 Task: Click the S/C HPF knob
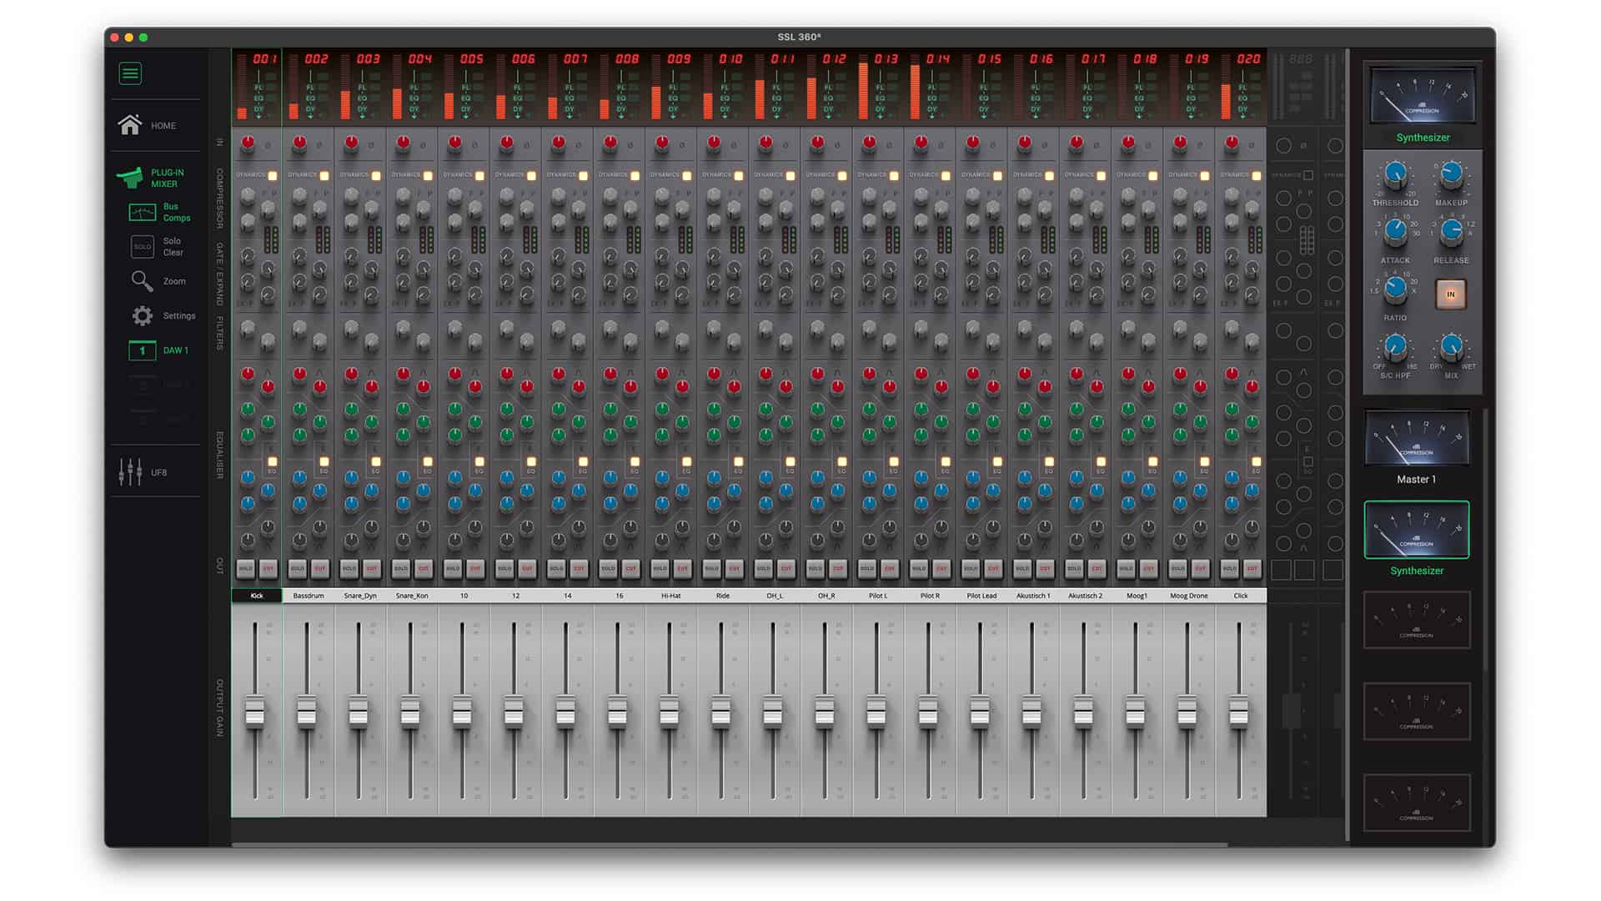click(x=1395, y=346)
